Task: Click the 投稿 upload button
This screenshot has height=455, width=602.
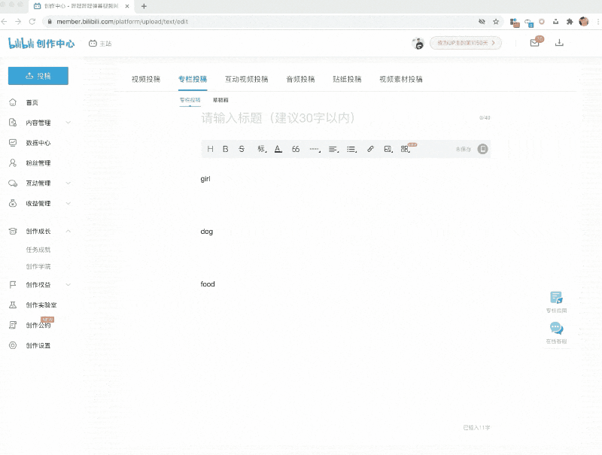Action: point(38,76)
